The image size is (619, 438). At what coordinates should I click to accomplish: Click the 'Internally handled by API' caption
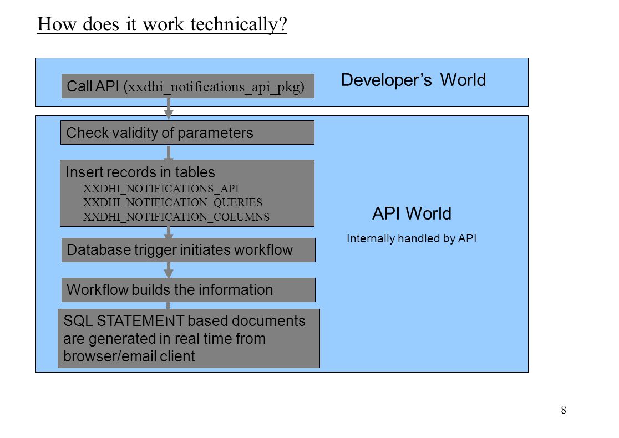point(412,238)
